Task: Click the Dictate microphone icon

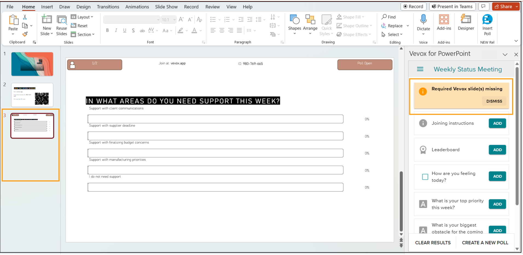Action: point(423,20)
